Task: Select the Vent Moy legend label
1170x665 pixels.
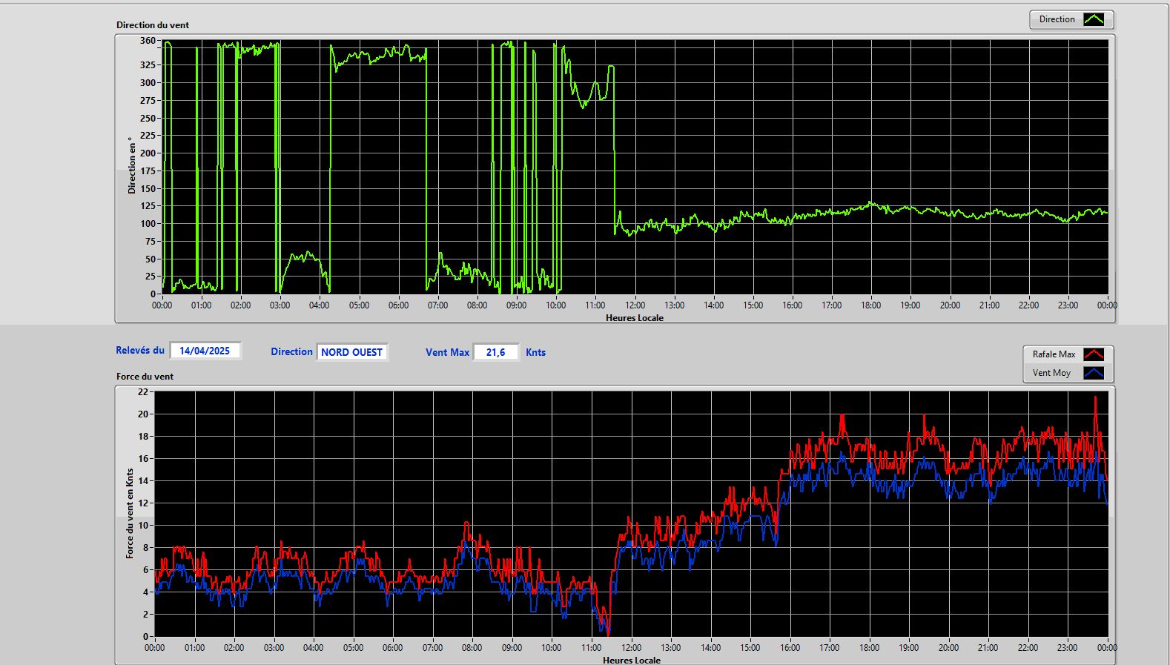Action: [1051, 373]
